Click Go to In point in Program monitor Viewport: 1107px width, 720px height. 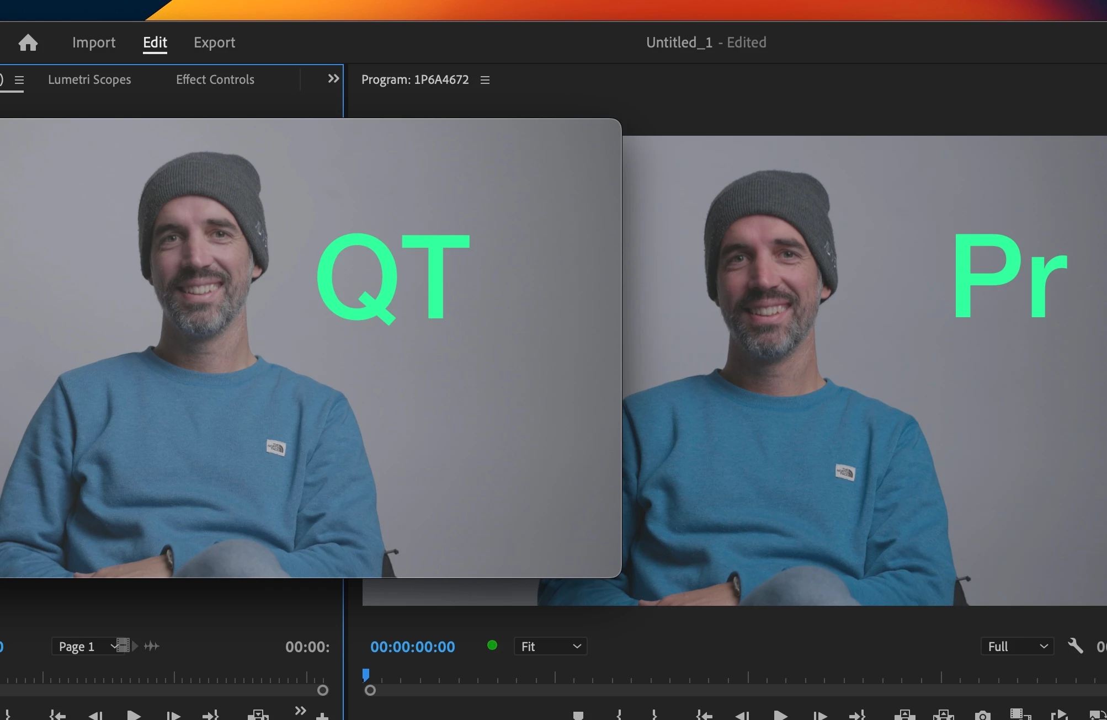click(704, 715)
